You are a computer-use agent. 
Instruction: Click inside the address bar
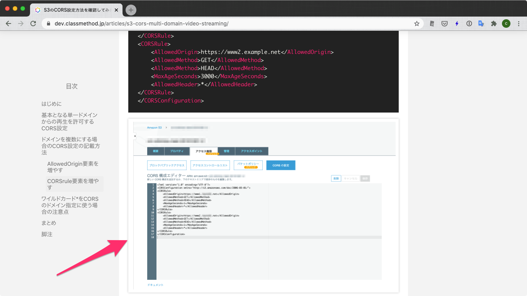(154, 24)
